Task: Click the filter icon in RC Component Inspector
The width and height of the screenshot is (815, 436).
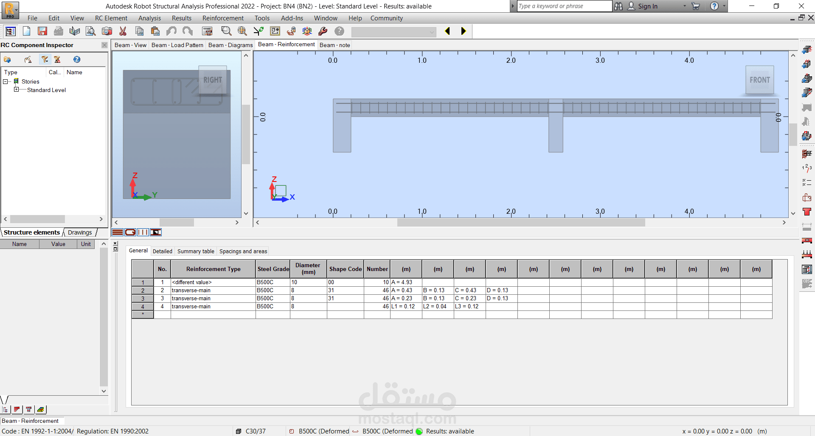Action: coord(45,59)
